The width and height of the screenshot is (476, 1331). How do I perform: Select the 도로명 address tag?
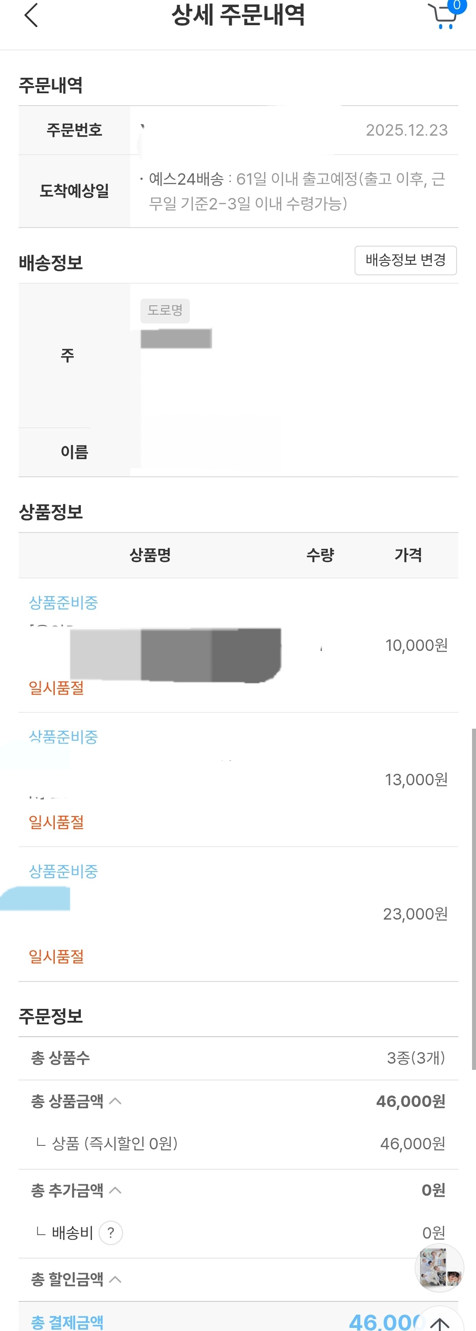[x=165, y=310]
